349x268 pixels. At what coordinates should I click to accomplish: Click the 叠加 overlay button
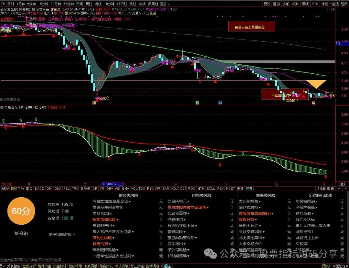[x=276, y=4]
